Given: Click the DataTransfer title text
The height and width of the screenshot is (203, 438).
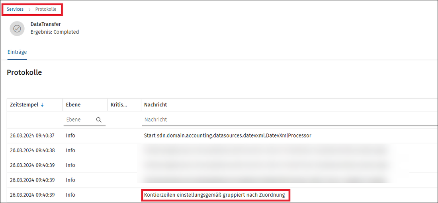Looking at the screenshot, I should (45, 24).
